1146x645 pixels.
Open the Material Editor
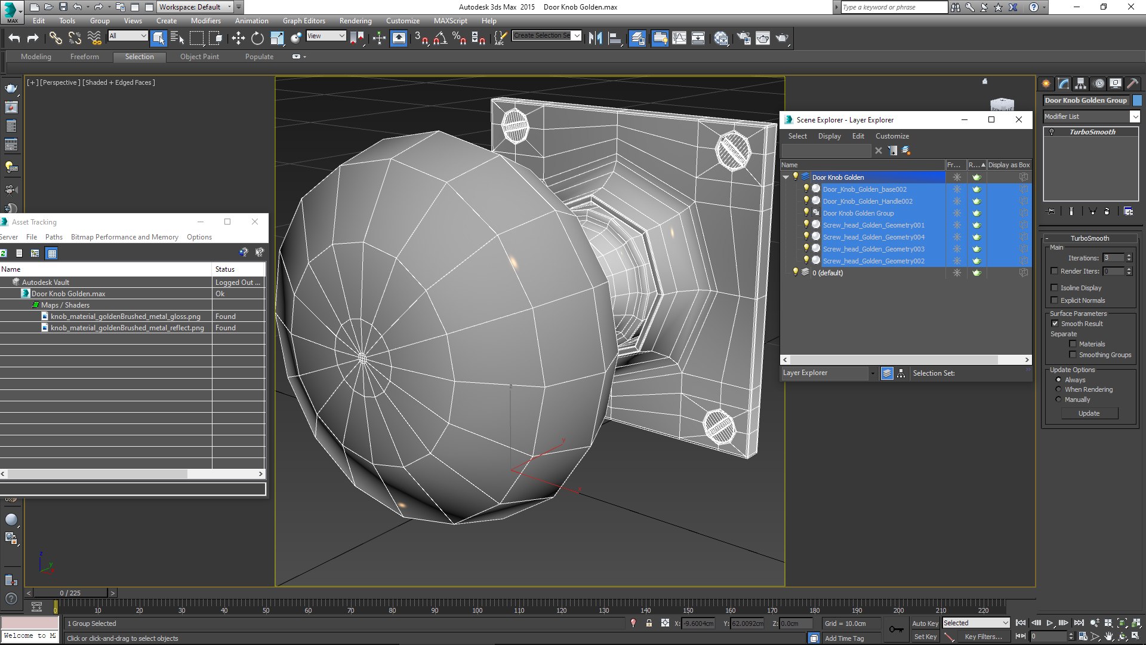[720, 38]
